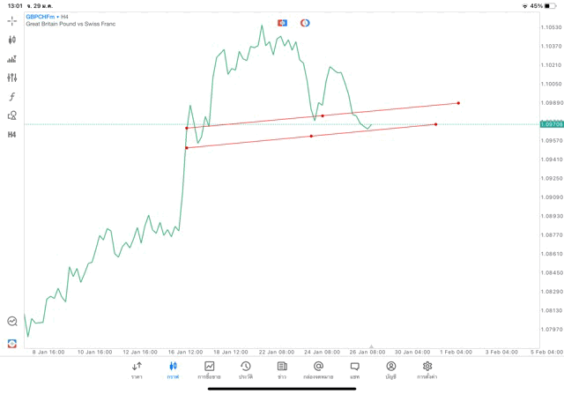
Task: Open the drawing objects shapes tool
Action: click(x=12, y=115)
